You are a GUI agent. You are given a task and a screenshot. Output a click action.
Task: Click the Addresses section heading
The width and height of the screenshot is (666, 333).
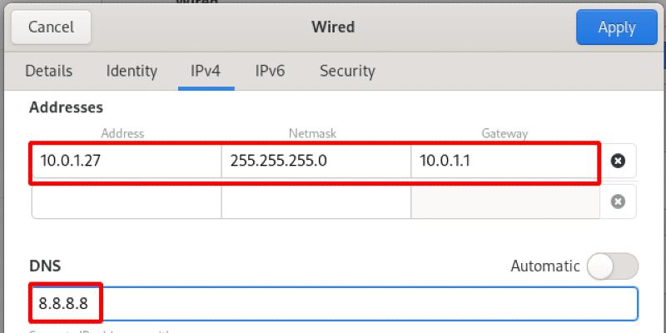tap(66, 107)
